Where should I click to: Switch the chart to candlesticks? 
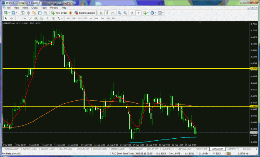[107, 13]
